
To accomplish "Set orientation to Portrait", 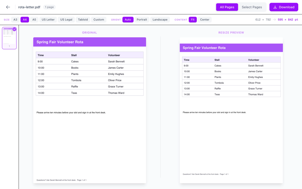I will pyautogui.click(x=142, y=20).
